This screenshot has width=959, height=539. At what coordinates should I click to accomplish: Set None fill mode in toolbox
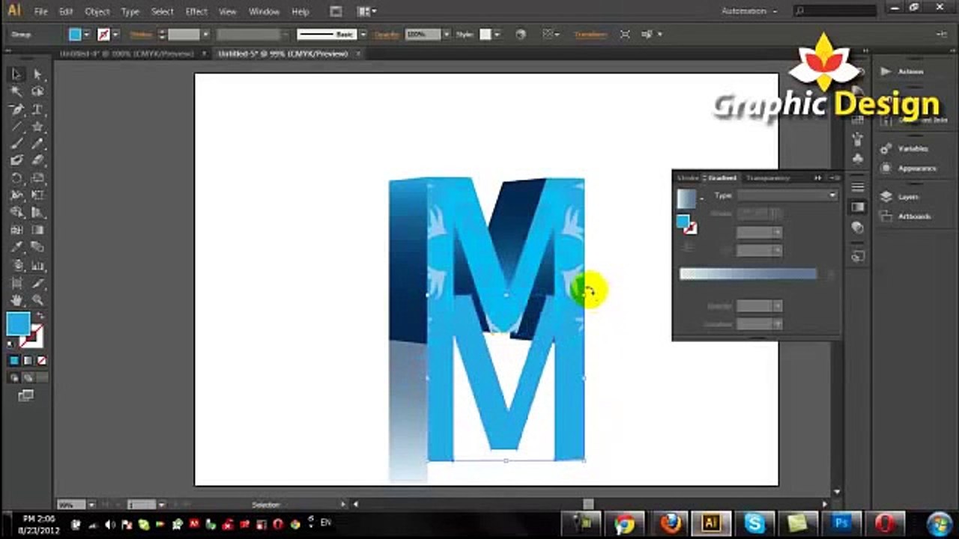point(41,361)
